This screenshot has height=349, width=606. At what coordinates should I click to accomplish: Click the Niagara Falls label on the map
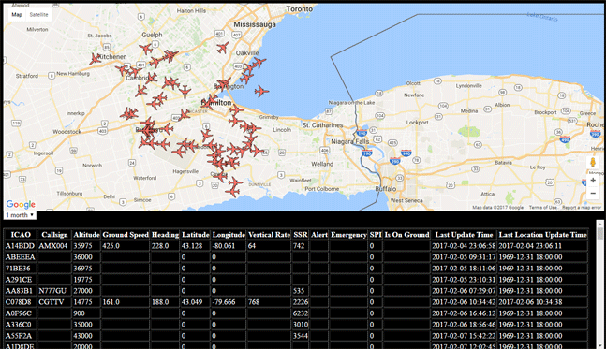(349, 141)
